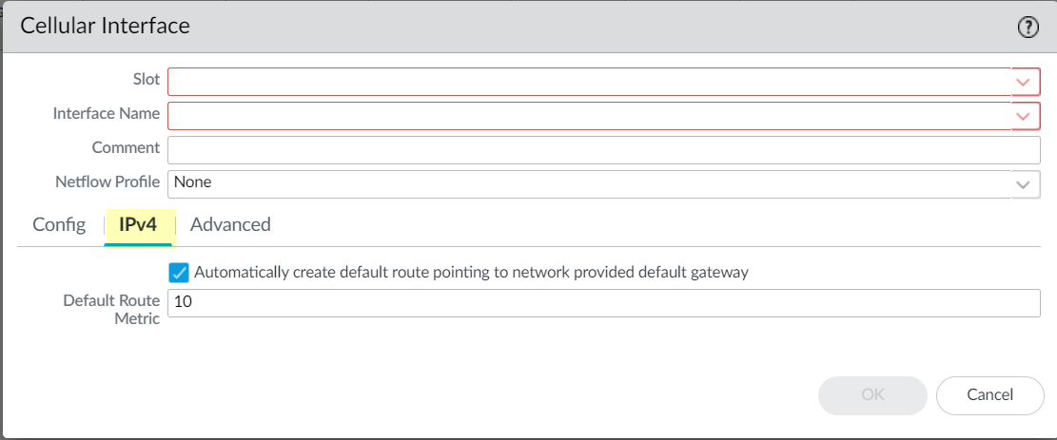Viewport: 1057px width, 440px height.
Task: Click the Netflow Profile combo box
Action: [590, 184]
